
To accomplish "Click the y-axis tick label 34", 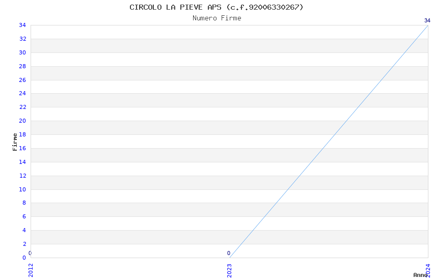I will (x=22, y=25).
